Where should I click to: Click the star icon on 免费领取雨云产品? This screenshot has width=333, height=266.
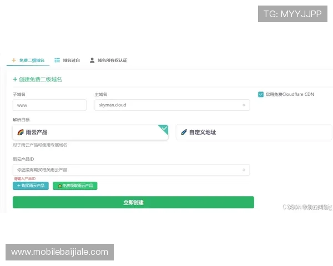60,186
